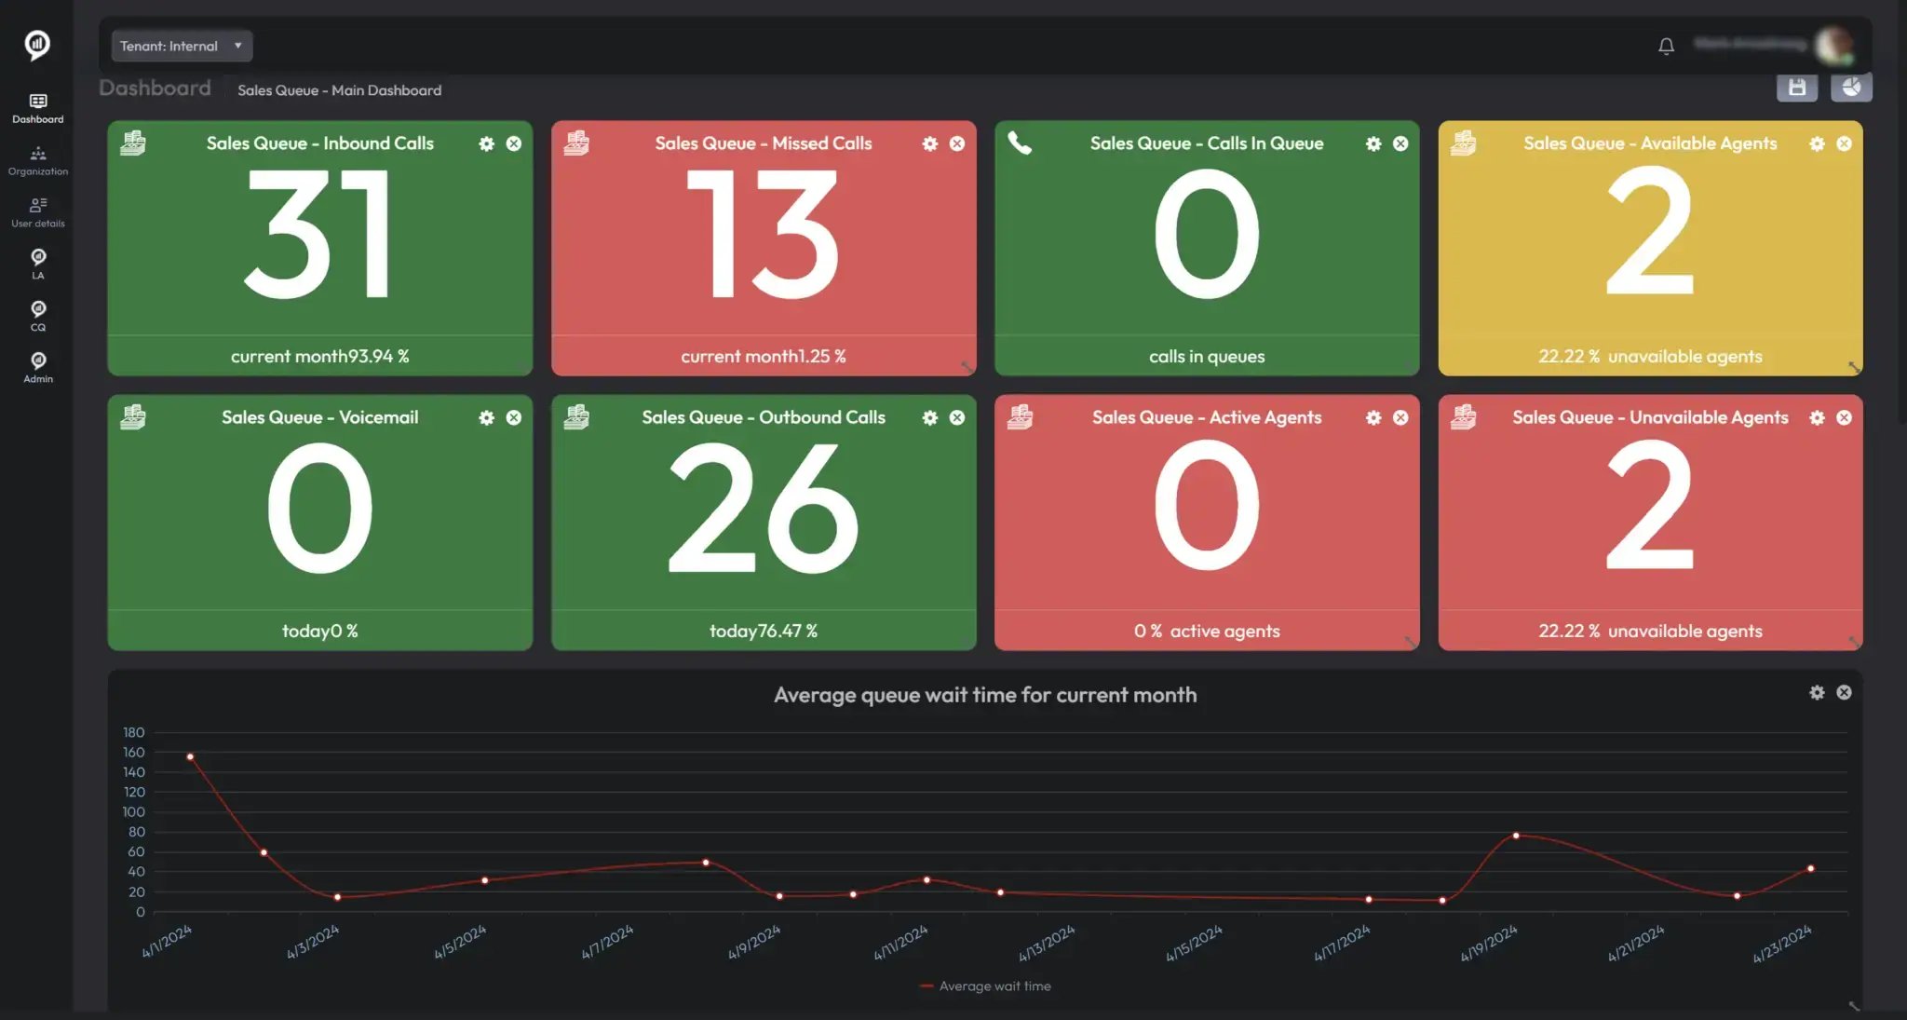Open the notifications bell

(1666, 46)
